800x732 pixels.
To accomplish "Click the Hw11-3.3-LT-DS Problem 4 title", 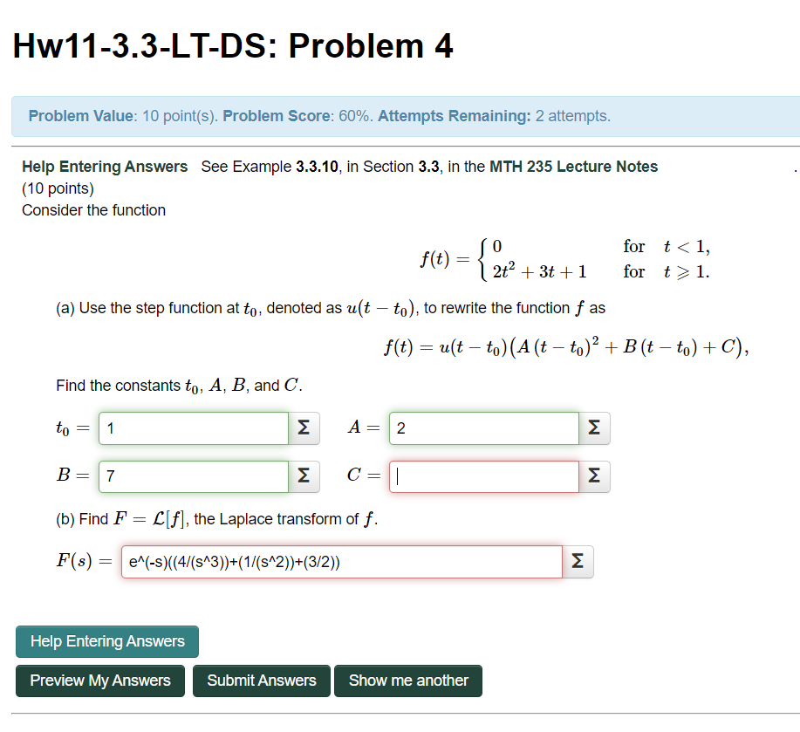I will click(232, 46).
